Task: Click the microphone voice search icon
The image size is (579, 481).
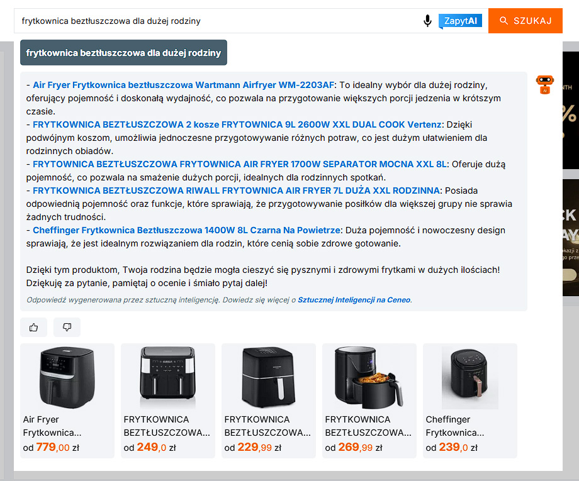Action: click(x=427, y=21)
